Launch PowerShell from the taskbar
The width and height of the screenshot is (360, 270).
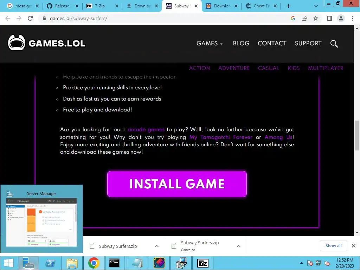coord(50,263)
